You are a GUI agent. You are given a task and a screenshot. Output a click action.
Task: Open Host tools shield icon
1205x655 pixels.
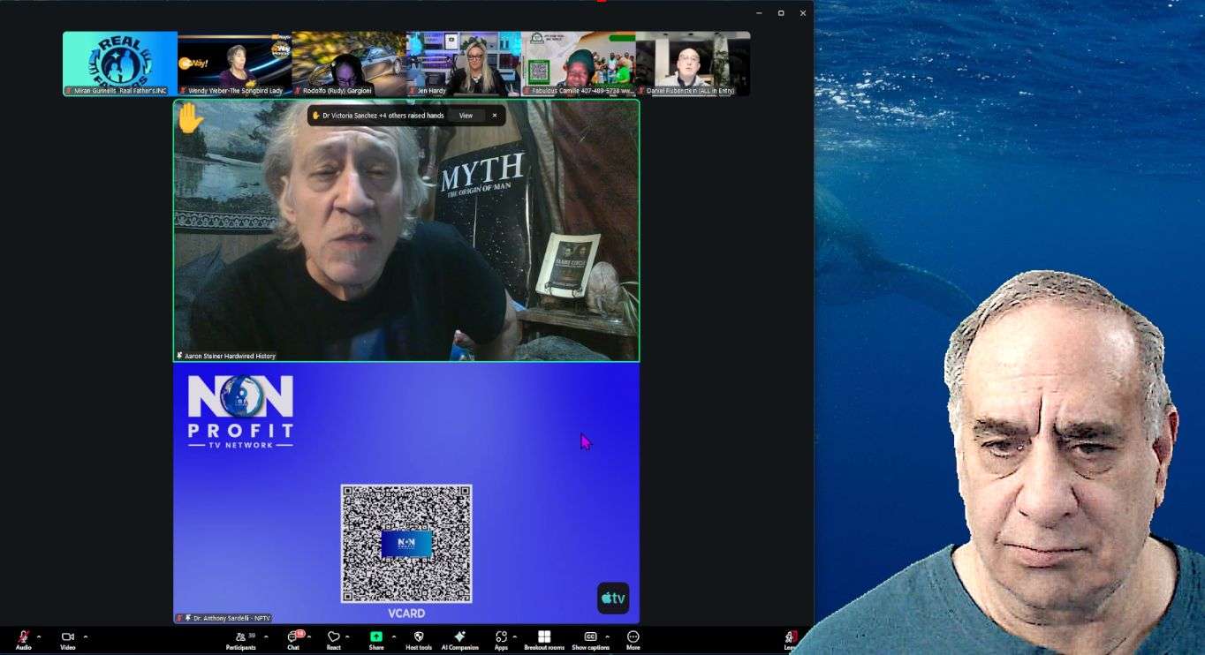point(419,639)
